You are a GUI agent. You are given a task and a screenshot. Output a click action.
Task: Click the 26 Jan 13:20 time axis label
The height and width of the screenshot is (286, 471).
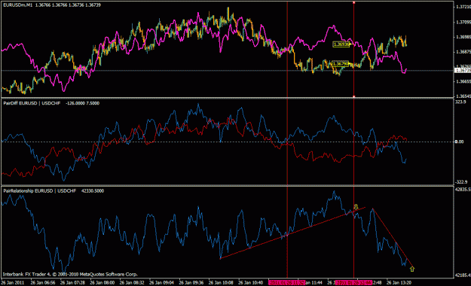pyautogui.click(x=399, y=283)
